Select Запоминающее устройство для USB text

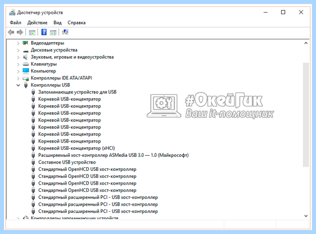pyautogui.click(x=77, y=92)
